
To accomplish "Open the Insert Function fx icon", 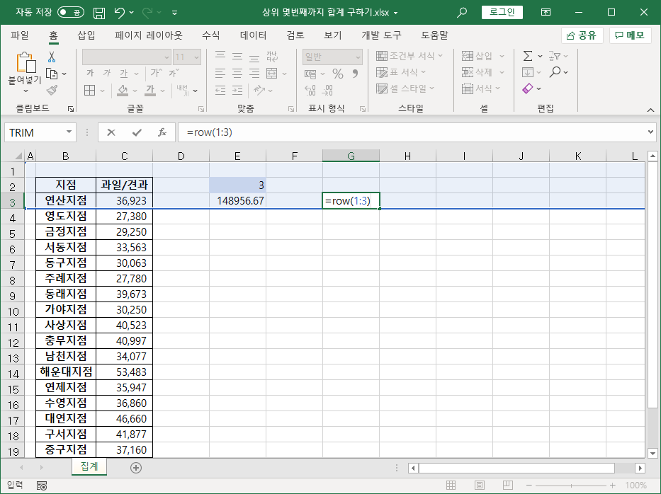I will pyautogui.click(x=162, y=132).
